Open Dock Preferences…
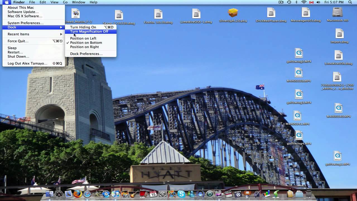Screen dimensions: 357x201 click(91, 54)
